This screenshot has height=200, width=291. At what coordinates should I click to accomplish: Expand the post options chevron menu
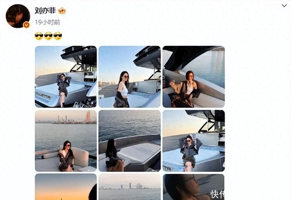pyautogui.click(x=284, y=6)
